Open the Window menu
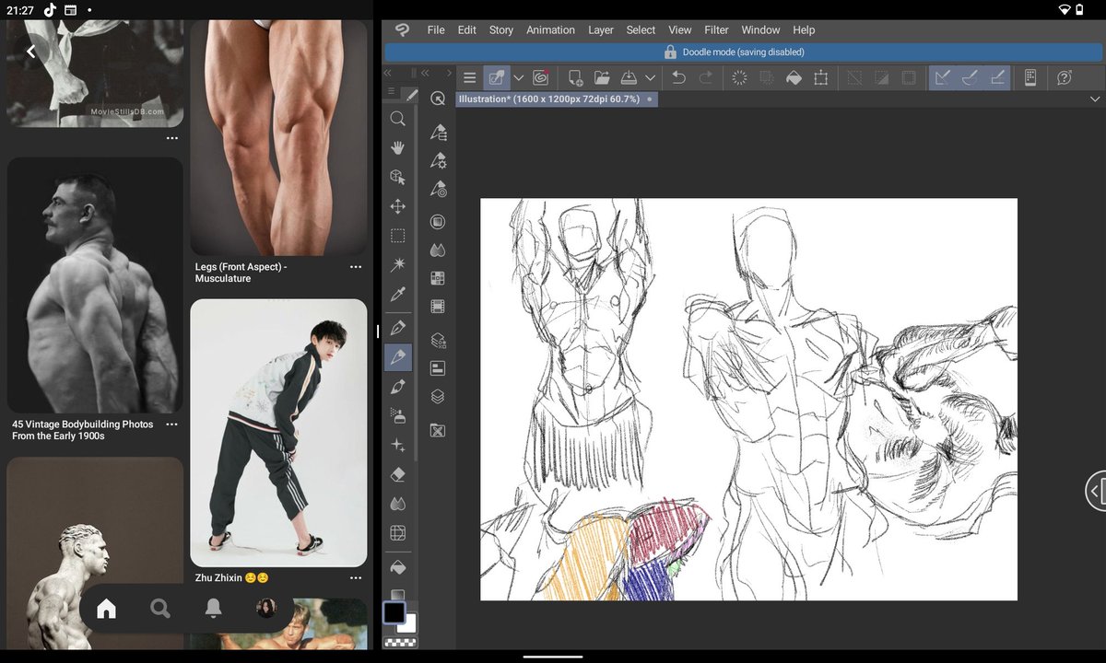1106x663 pixels. 760,30
